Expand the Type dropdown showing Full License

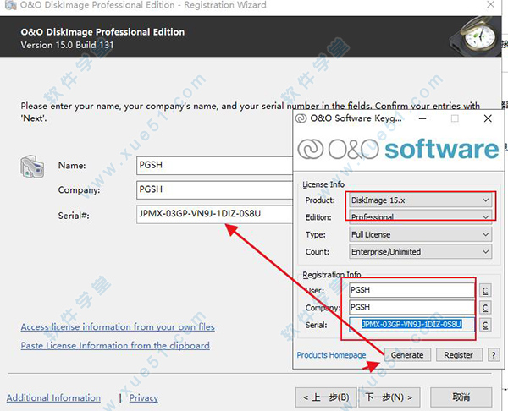coord(420,234)
